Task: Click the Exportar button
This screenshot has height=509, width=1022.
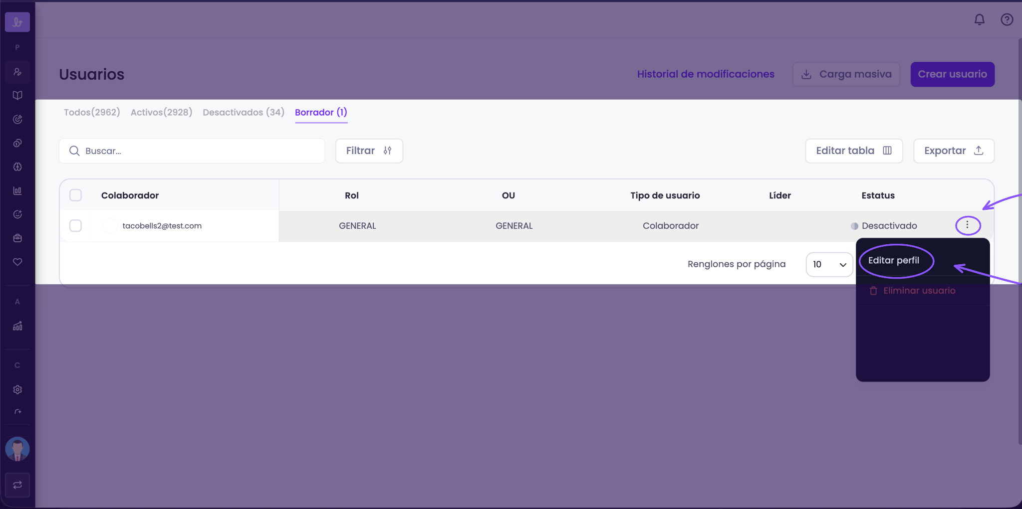Action: pyautogui.click(x=954, y=151)
